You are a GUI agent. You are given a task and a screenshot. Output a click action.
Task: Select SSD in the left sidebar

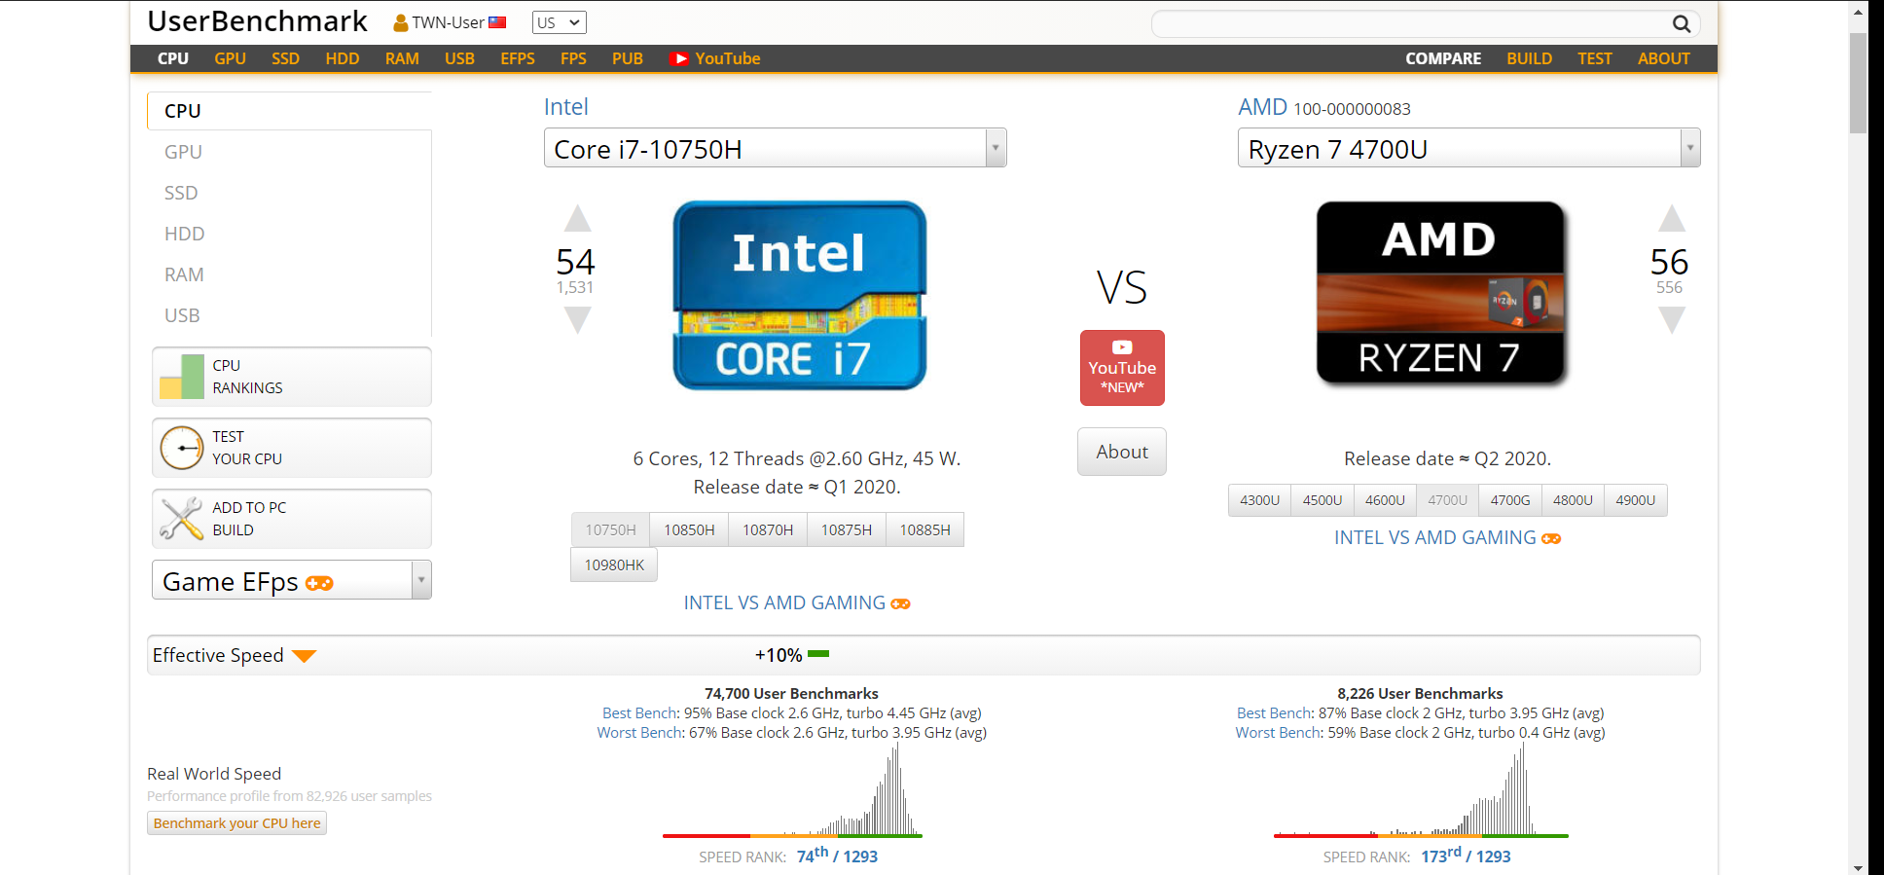181,193
